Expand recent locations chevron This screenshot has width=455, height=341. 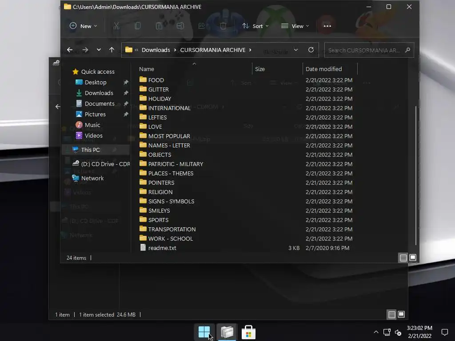point(99,50)
